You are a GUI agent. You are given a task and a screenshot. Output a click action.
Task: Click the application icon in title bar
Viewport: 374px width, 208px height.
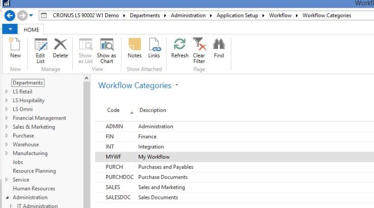[7, 3]
